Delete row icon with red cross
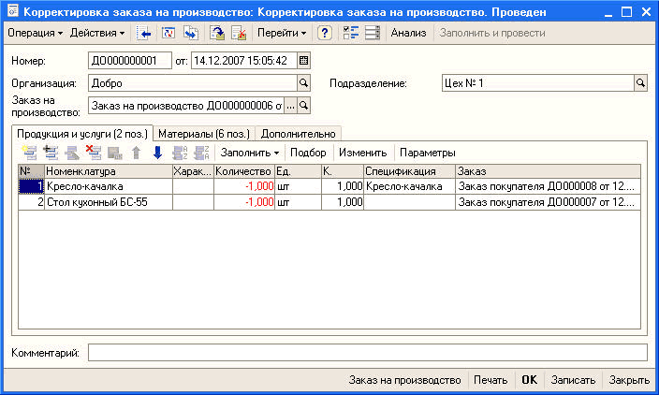 click(94, 153)
